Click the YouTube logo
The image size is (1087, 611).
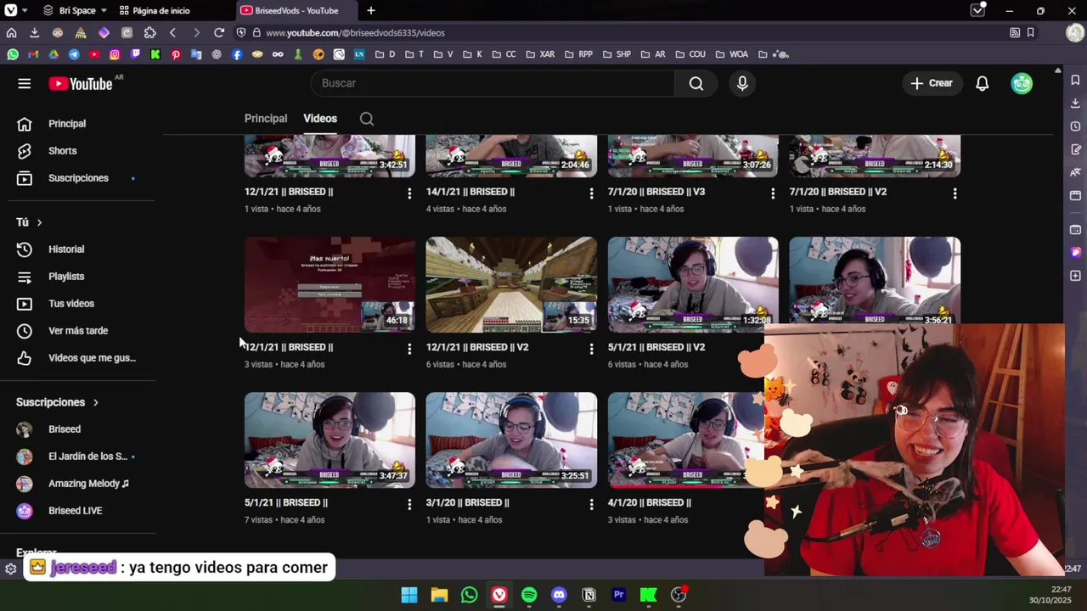[81, 83]
